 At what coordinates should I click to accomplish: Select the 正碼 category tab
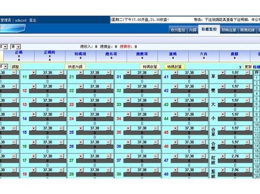tap(19, 56)
